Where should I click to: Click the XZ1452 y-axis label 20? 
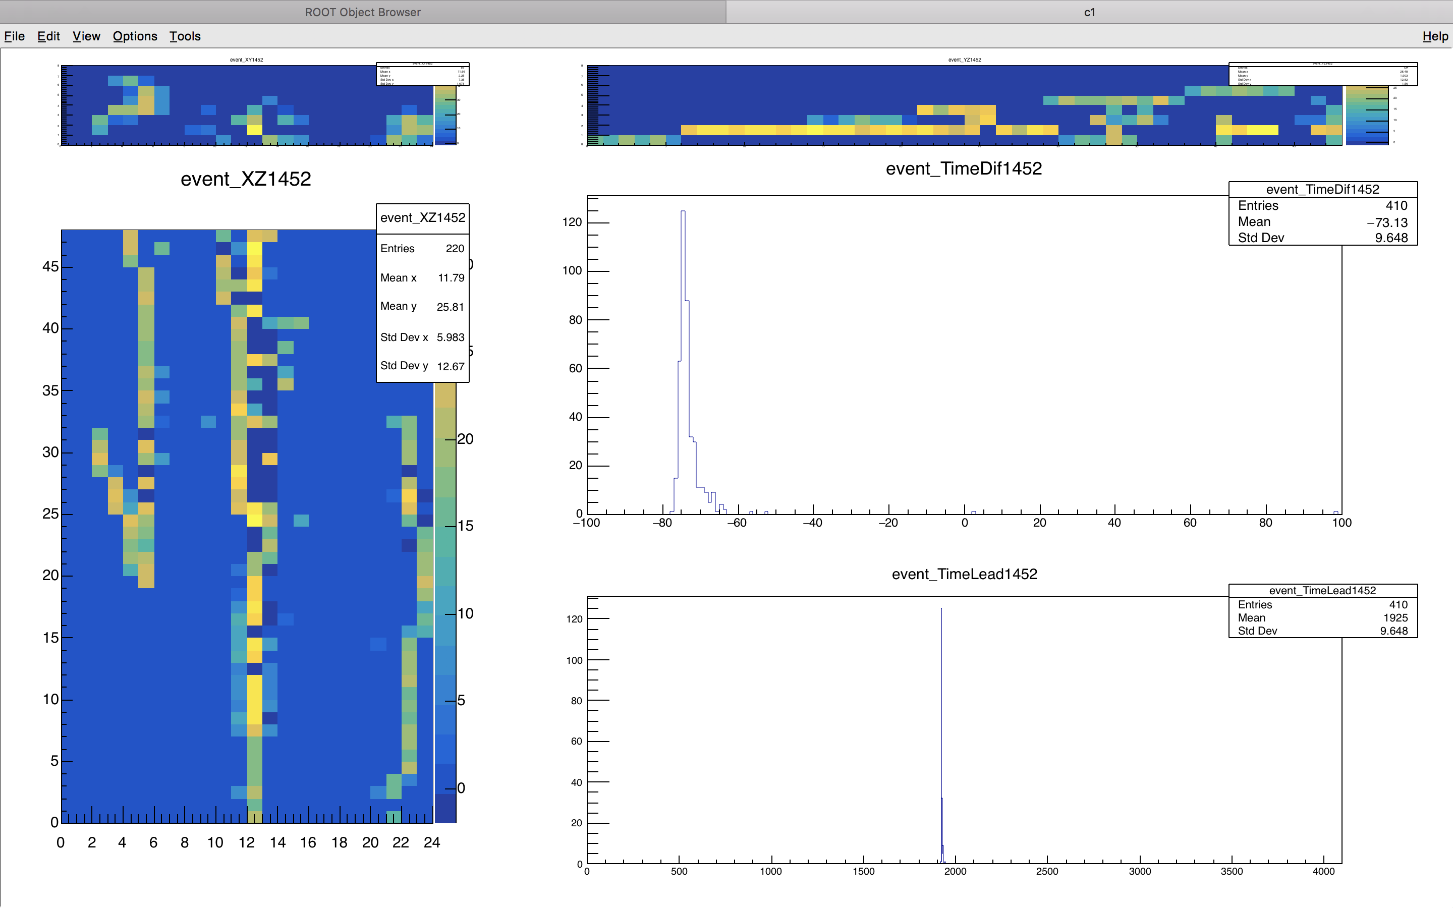[50, 575]
